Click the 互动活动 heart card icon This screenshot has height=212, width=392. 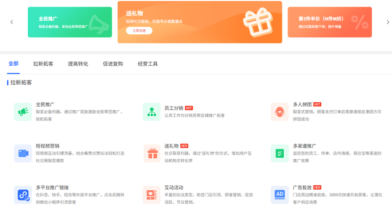pos(151,195)
